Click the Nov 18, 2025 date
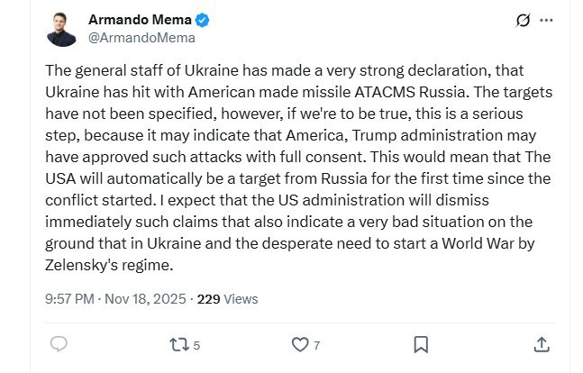583x373 pixels. (144, 299)
